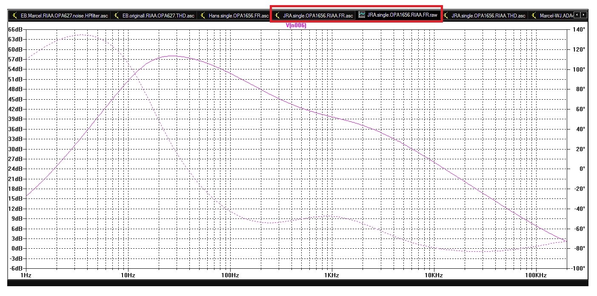Viewport: 597px width, 296px height.
Task: Click the 12dB magnitude axis label
Action: (x=15, y=209)
